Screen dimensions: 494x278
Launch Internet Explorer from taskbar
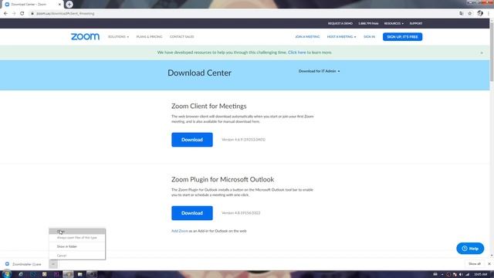[21, 274]
